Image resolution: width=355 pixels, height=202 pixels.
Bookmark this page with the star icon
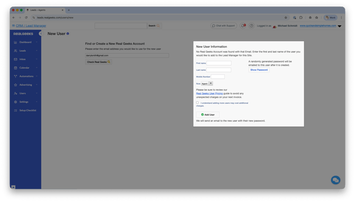286,17
